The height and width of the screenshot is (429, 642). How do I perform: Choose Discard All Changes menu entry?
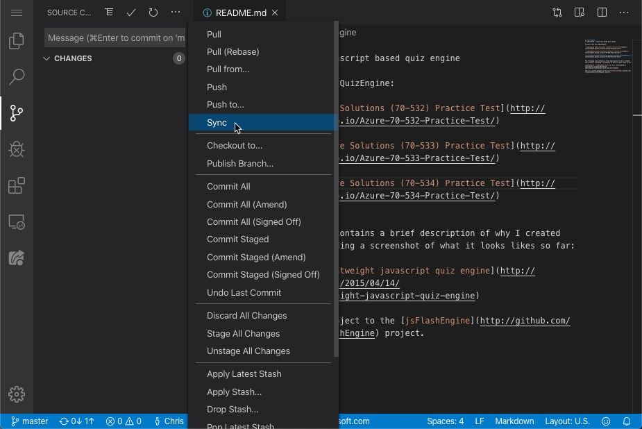[x=263, y=316]
